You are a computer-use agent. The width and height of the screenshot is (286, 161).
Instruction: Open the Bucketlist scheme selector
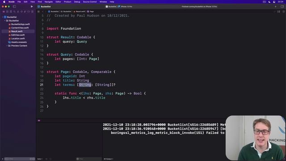click(x=111, y=6)
